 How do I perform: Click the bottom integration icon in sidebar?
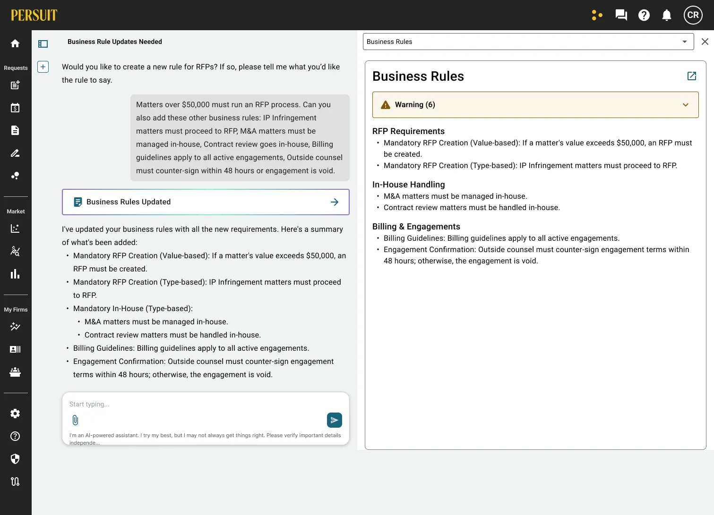coord(15,481)
